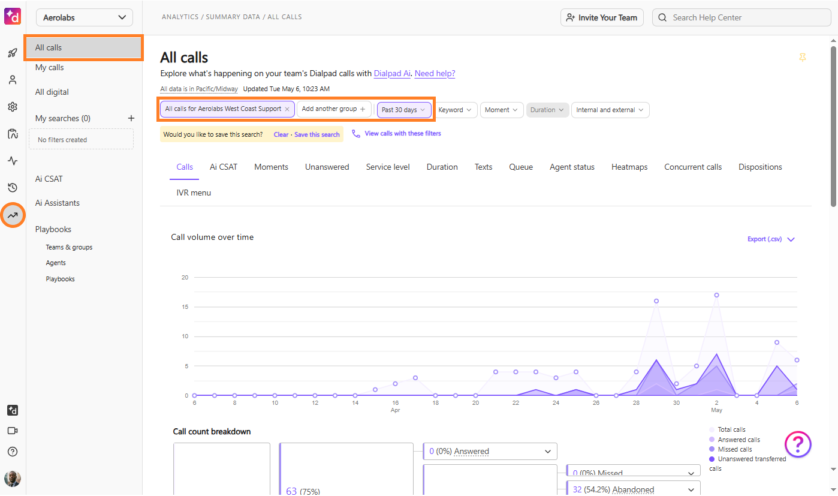
Task: Open the person profile icon in sidebar
Action: point(13,80)
